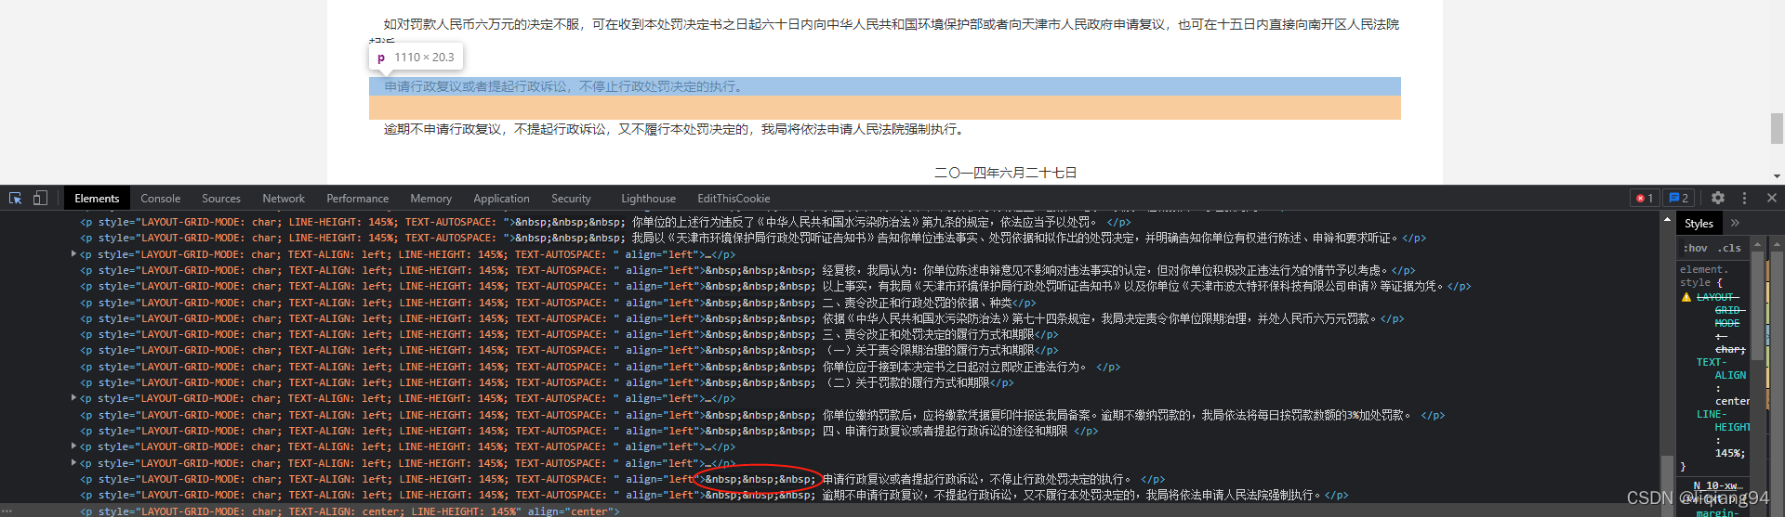Expand the collapsed p node above the 经复核 row
This screenshot has width=1785, height=517.
tap(73, 254)
